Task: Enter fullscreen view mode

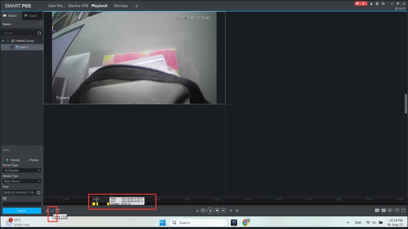Action: click(403, 210)
